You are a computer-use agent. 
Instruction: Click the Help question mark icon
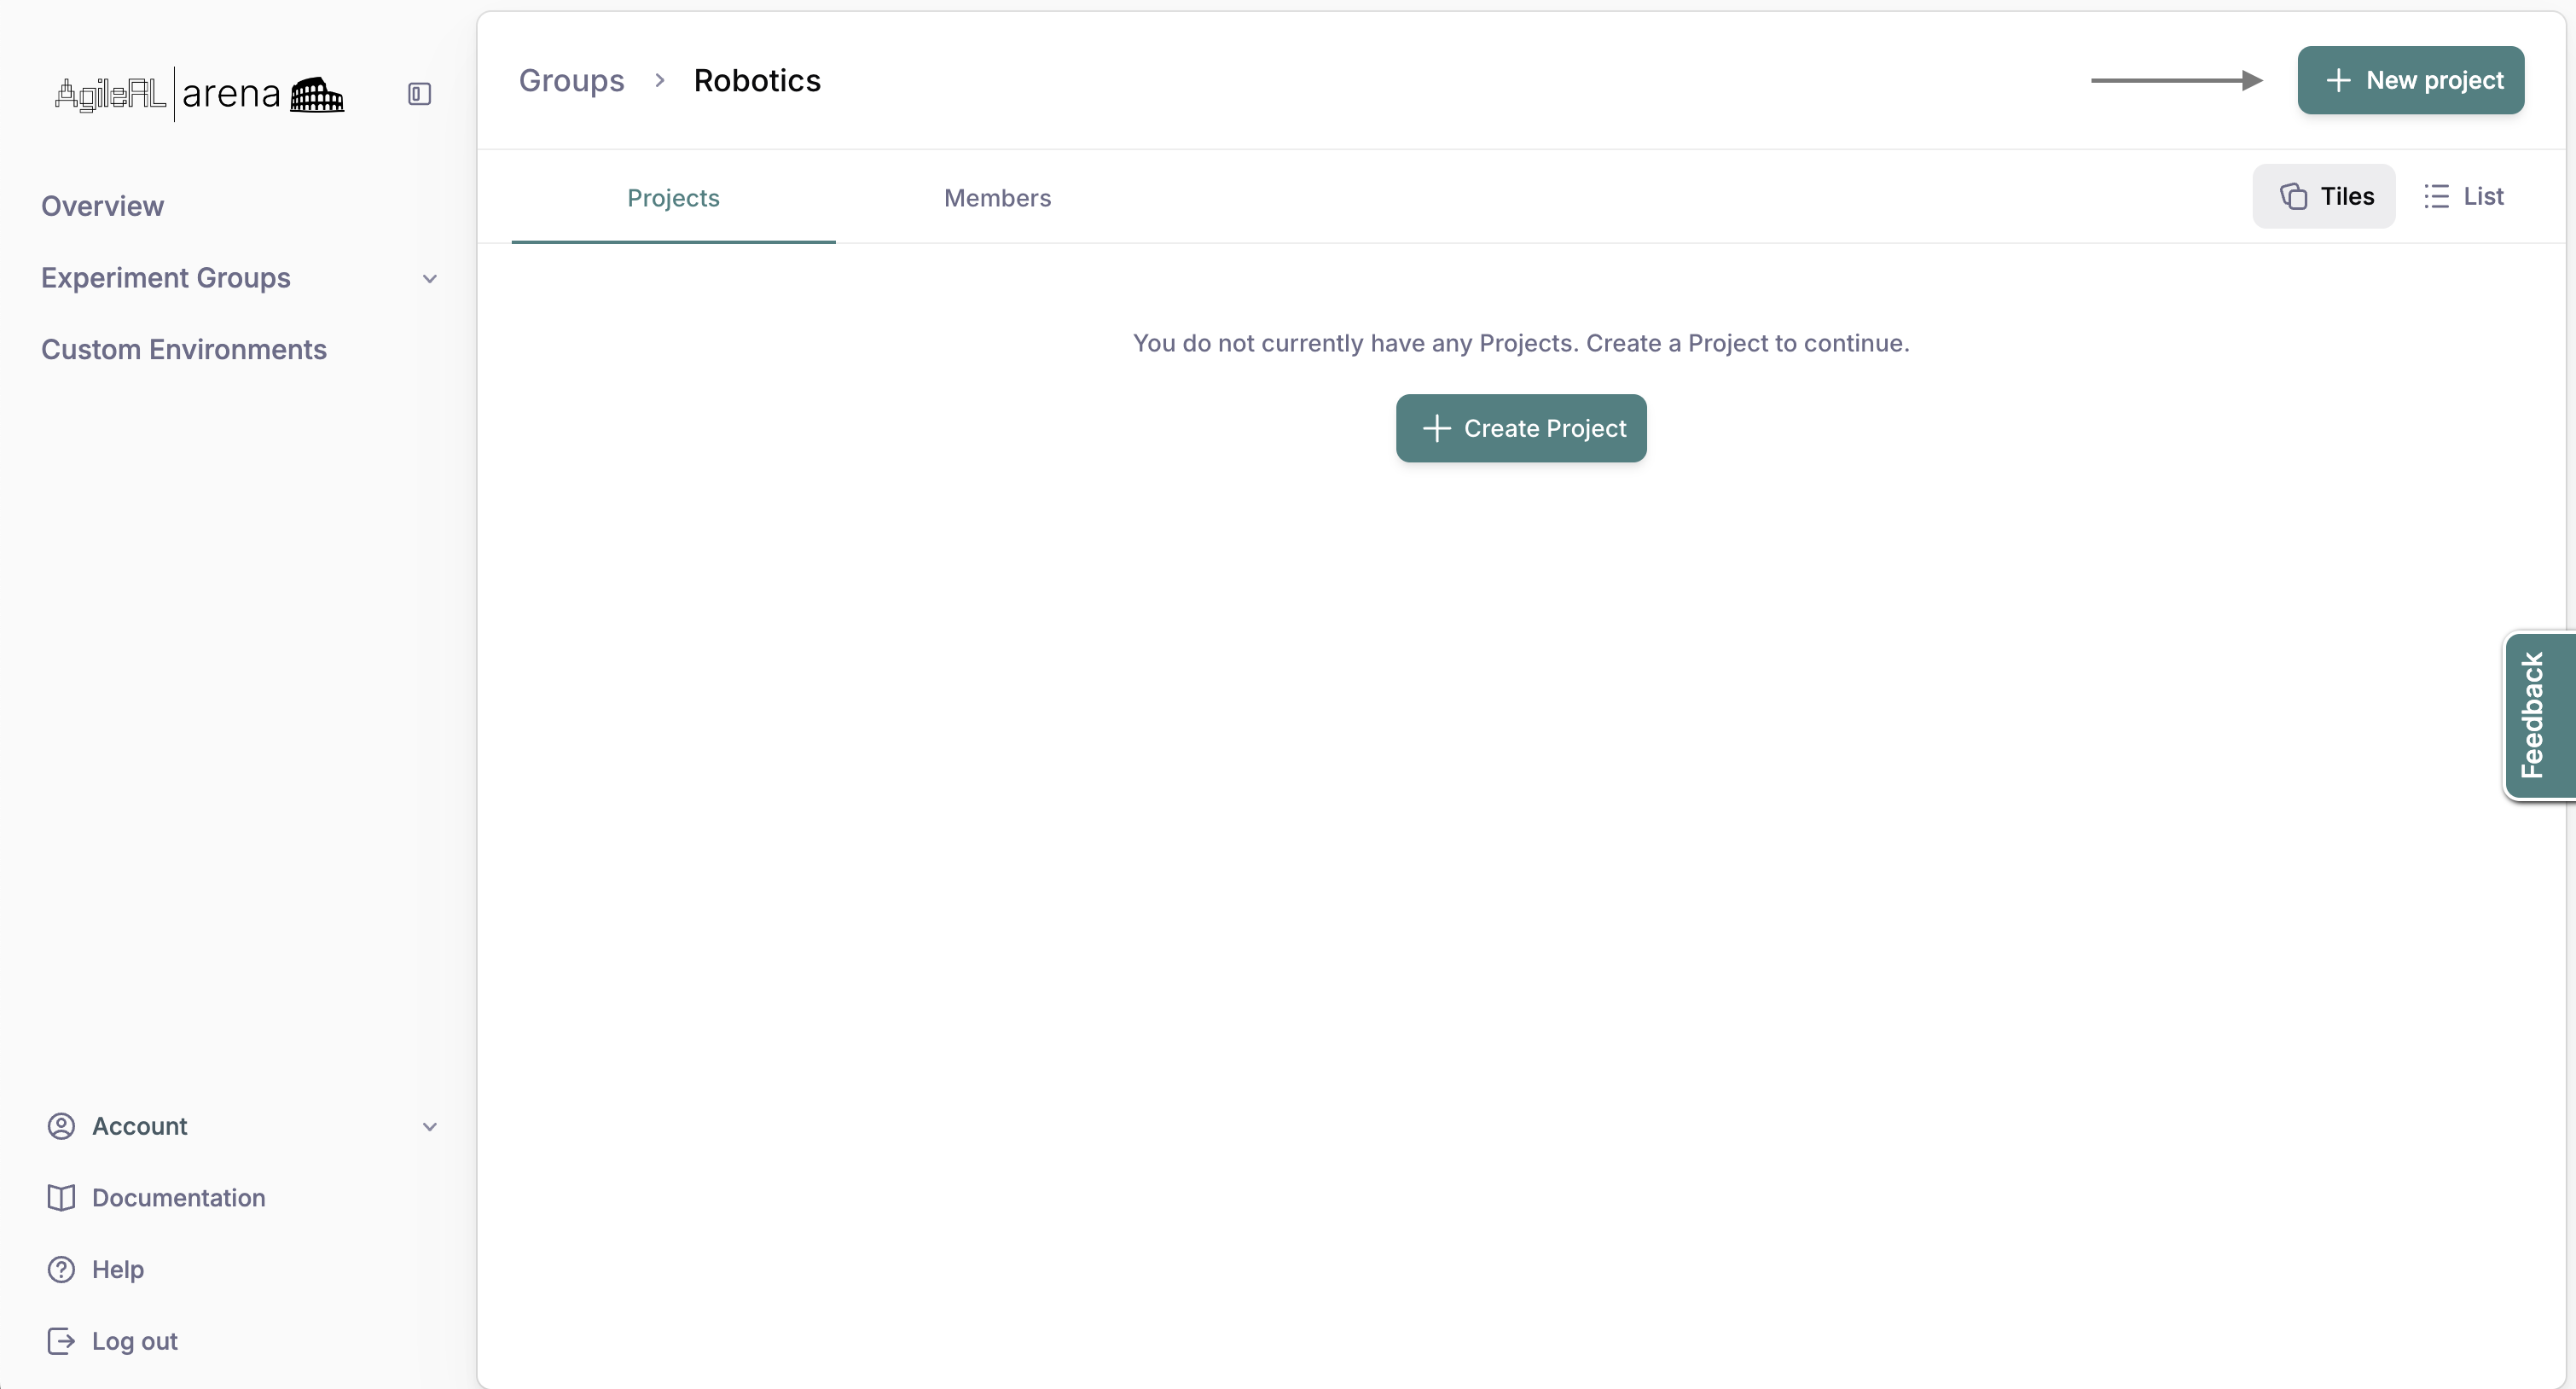pyautogui.click(x=61, y=1269)
